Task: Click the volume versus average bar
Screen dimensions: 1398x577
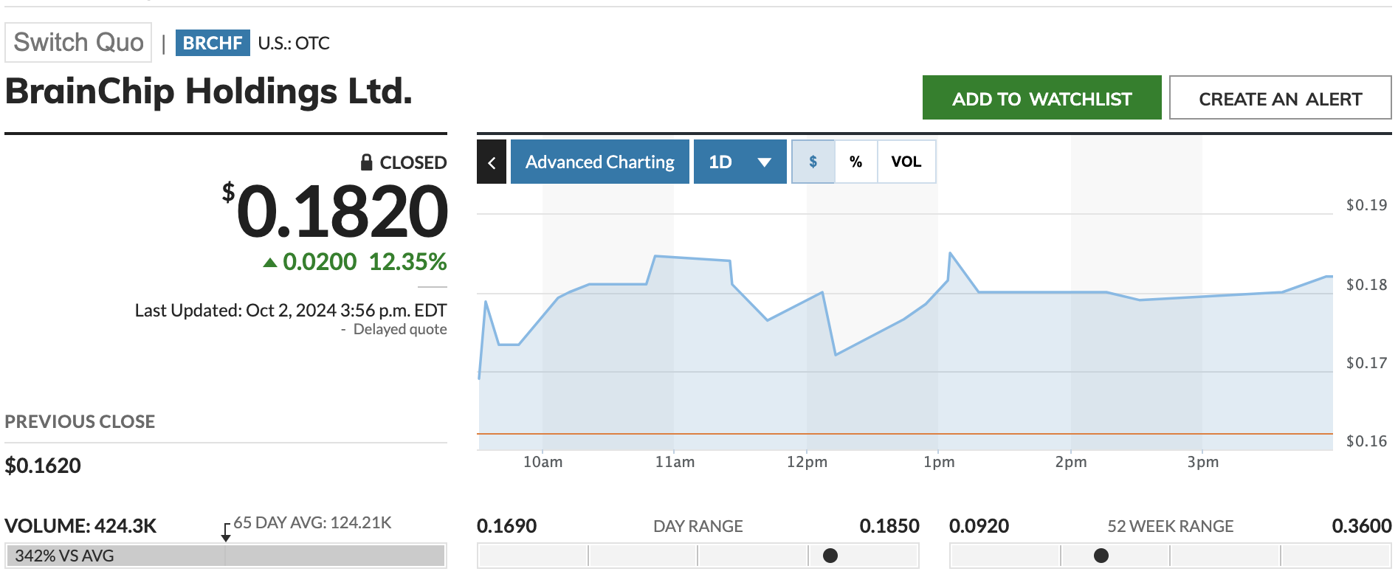Action: point(225,556)
